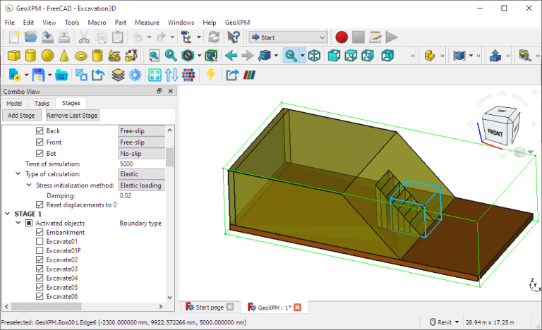Click the blue gear settings icon

(x=135, y=74)
